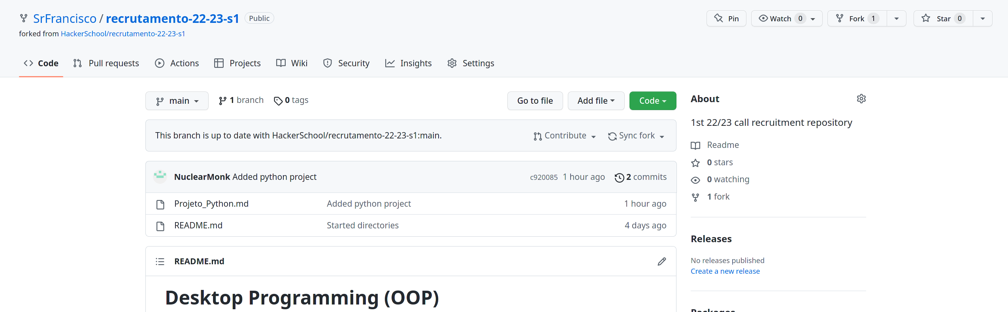Click the tags icon showing 0 tags
This screenshot has height=312, width=1008.
coord(278,101)
